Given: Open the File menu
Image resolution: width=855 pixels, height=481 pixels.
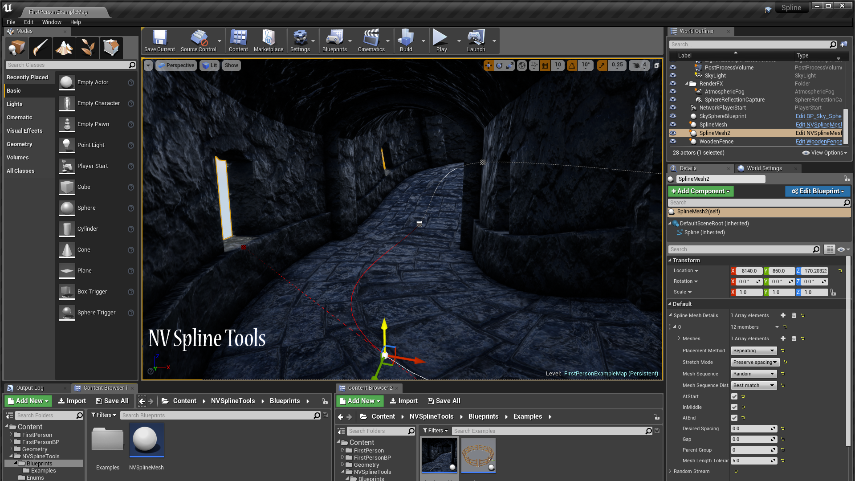Looking at the screenshot, I should click(11, 22).
